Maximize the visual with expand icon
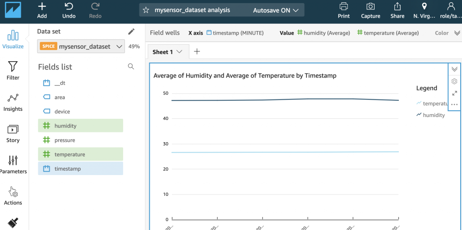The width and height of the screenshot is (462, 230). pos(454,93)
